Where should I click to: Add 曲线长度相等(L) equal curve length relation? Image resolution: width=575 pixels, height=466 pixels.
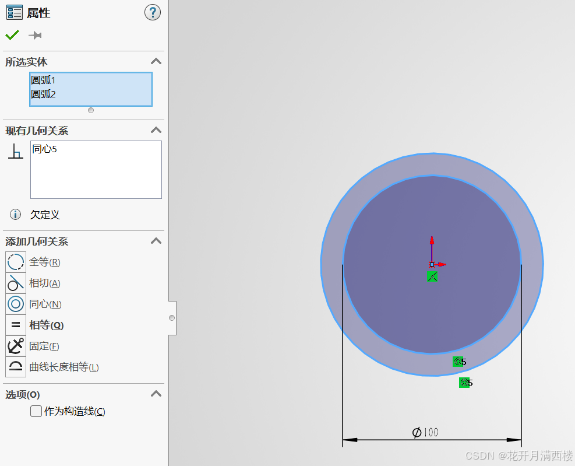point(16,367)
